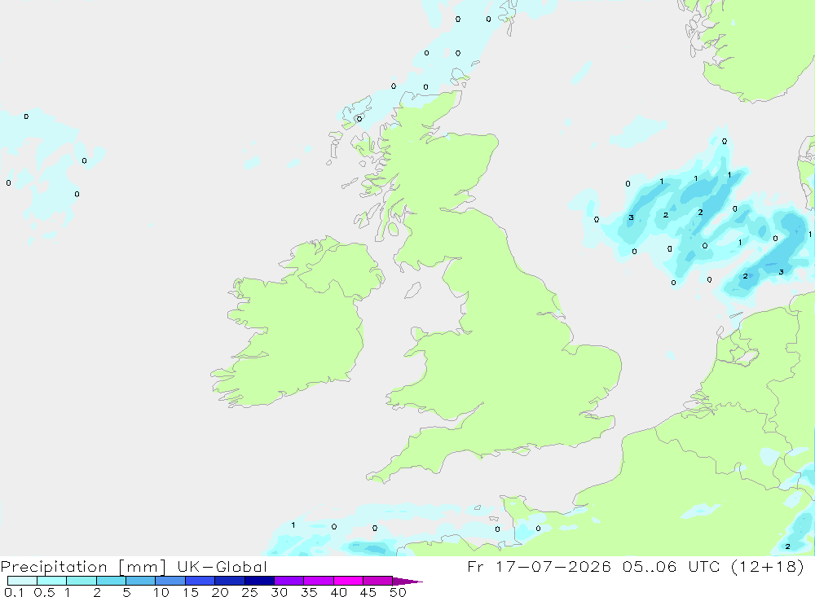Pick the legend swatch between 10 and 15
The height and width of the screenshot is (597, 815).
tap(170, 581)
